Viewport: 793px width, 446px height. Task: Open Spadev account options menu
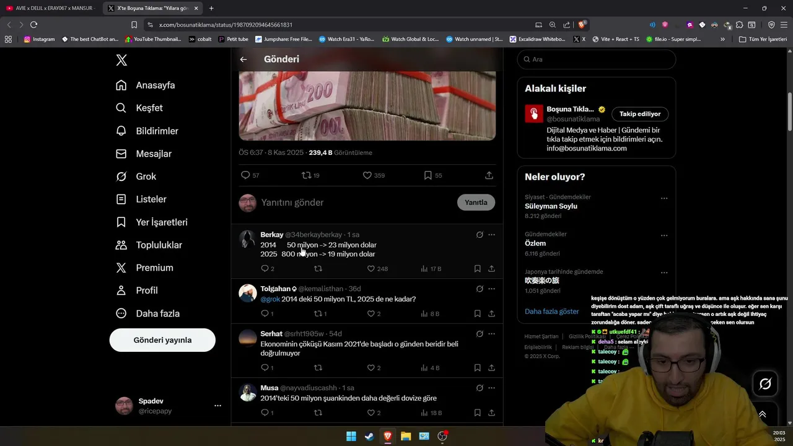217,406
